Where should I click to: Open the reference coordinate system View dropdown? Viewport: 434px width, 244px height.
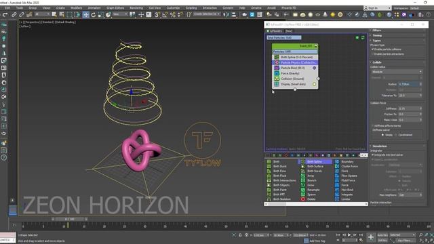tap(120, 14)
